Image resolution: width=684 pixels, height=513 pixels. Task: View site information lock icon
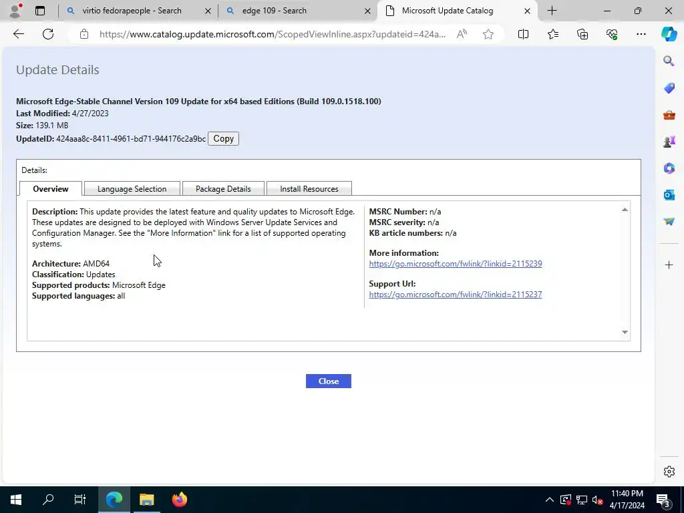point(84,34)
